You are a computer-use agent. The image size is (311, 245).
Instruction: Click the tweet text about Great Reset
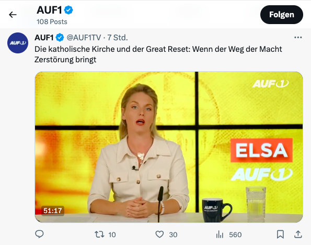coord(158,54)
